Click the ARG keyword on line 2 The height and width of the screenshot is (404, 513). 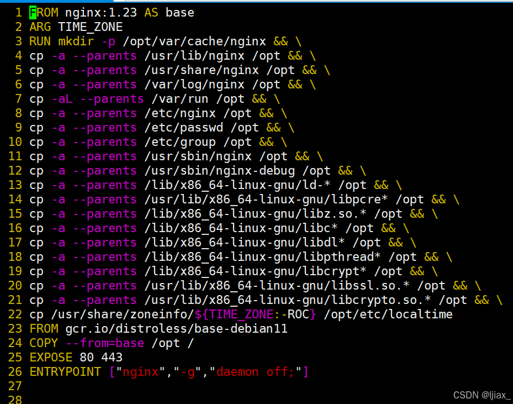(40, 27)
